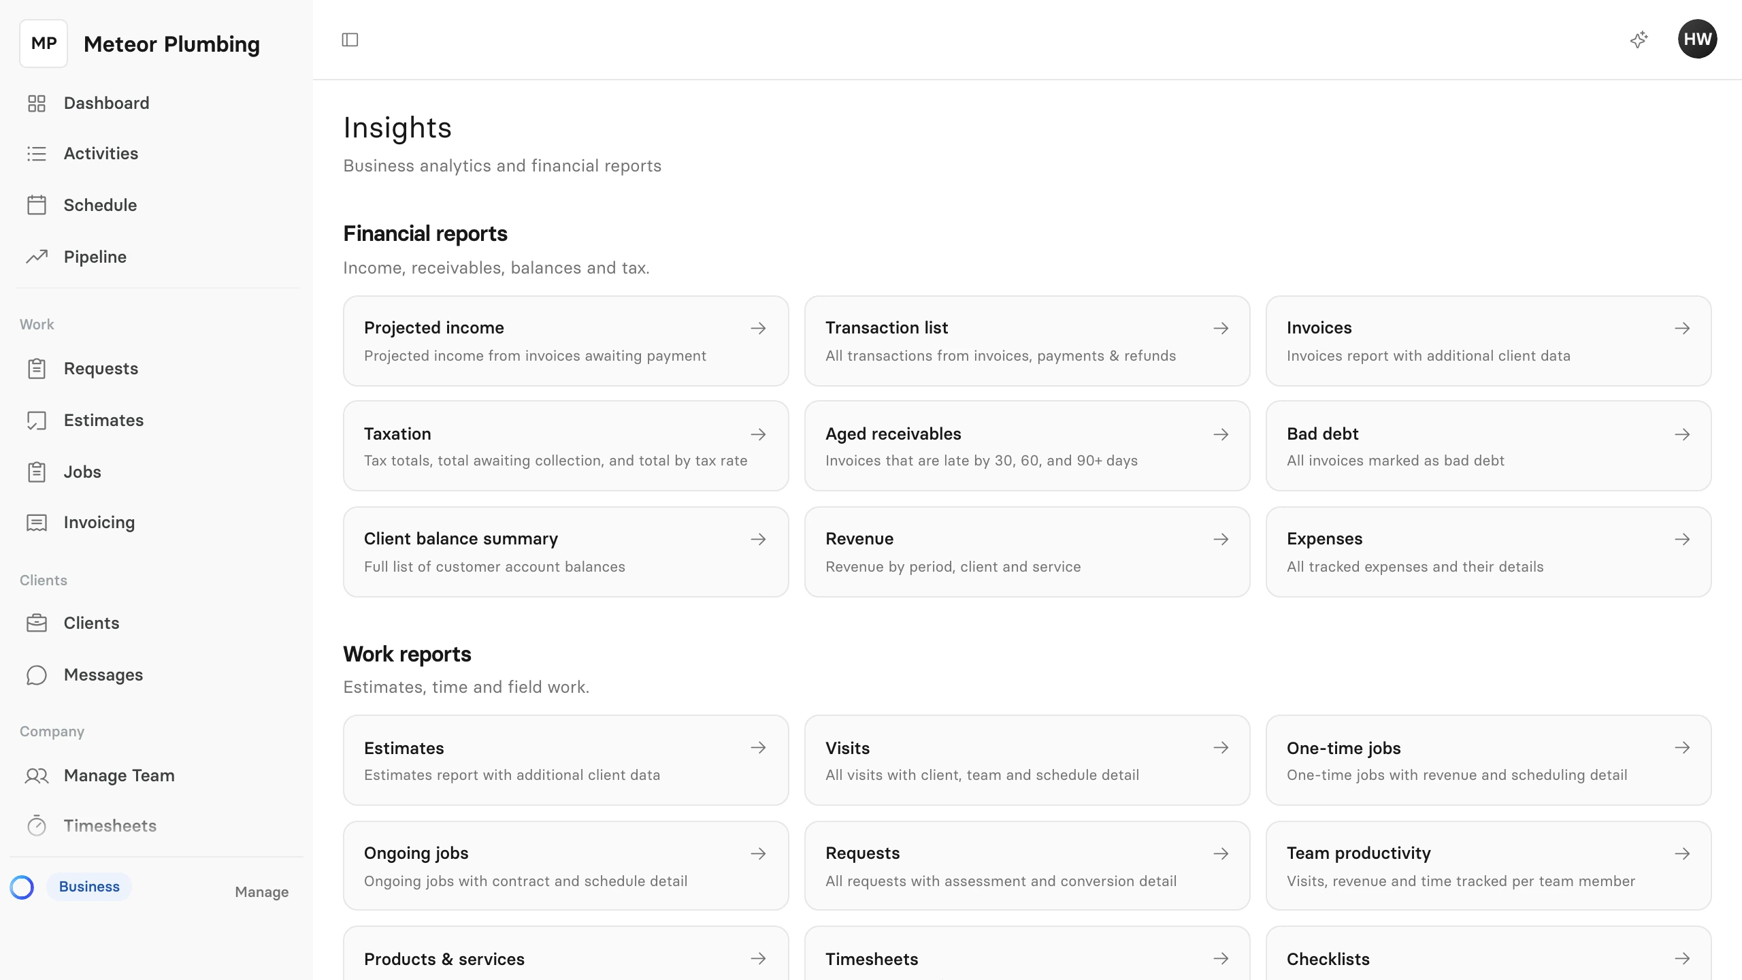Click the Manage plan link
The width and height of the screenshot is (1742, 980).
pyautogui.click(x=261, y=892)
